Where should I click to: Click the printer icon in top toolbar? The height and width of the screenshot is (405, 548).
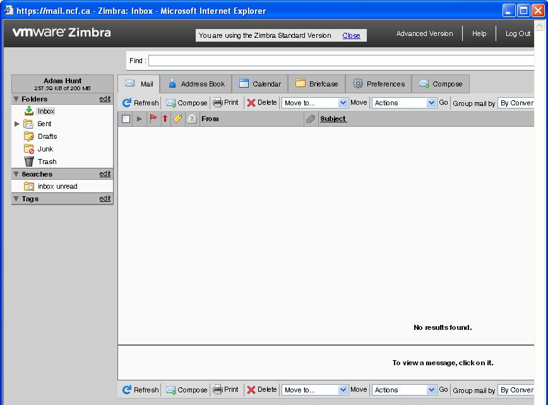pos(218,103)
